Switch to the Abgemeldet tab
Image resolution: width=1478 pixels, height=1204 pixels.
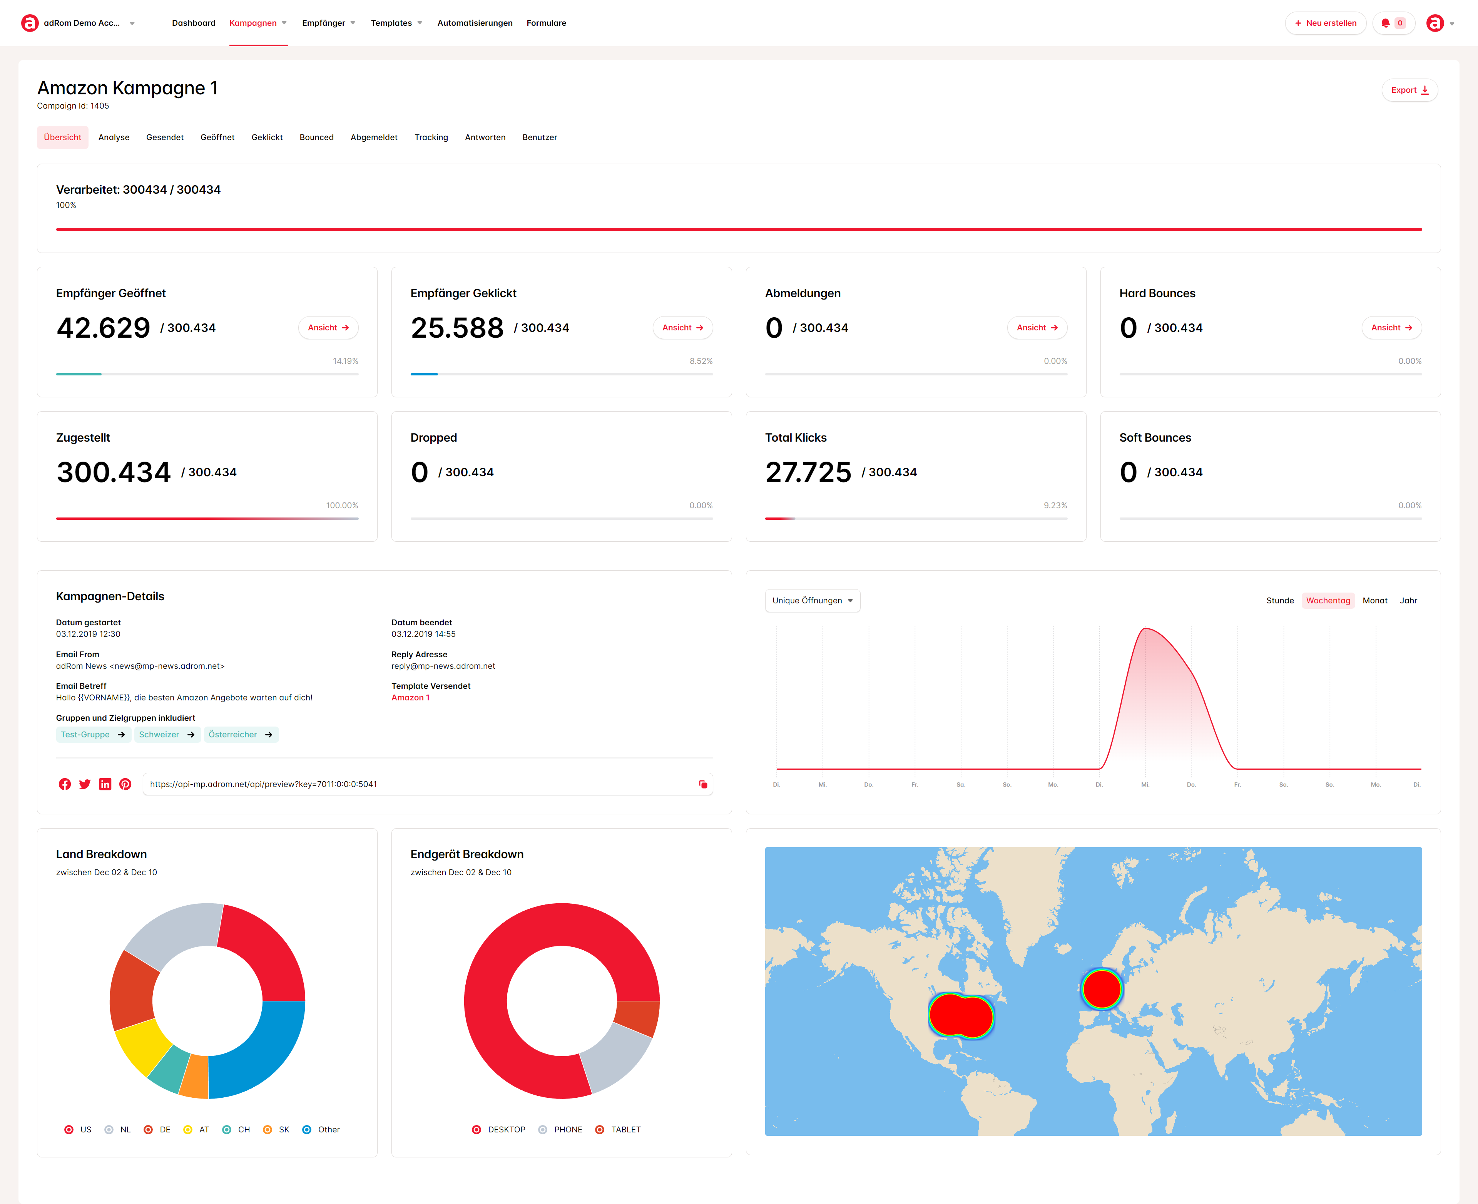374,137
